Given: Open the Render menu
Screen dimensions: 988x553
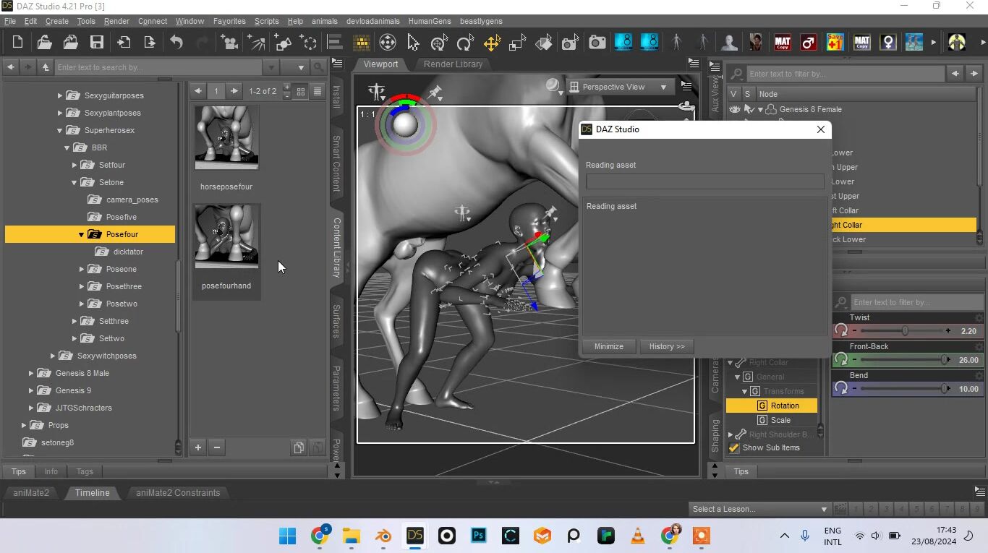Looking at the screenshot, I should 116,21.
